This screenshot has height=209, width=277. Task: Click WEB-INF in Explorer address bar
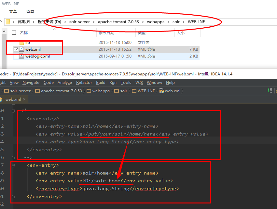coord(196,22)
